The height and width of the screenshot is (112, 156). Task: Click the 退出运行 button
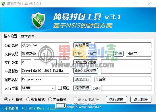point(82,79)
